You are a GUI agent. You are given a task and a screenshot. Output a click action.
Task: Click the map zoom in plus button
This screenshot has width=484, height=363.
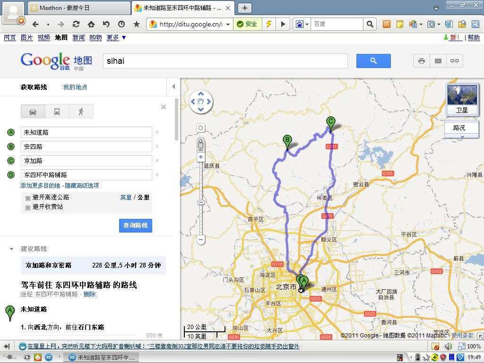click(201, 157)
